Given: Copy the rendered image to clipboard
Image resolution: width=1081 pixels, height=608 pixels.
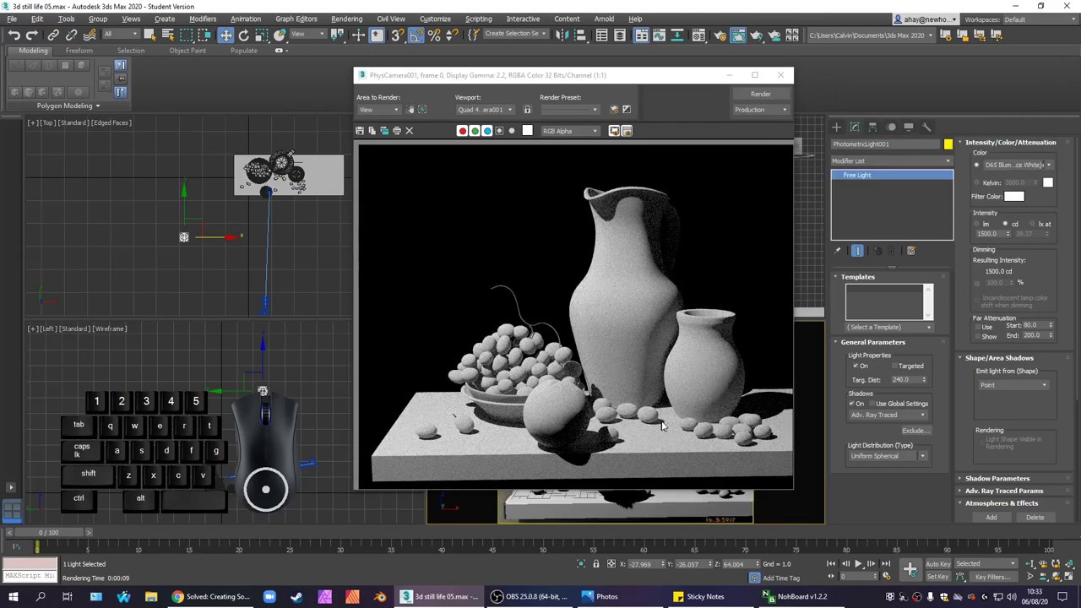Looking at the screenshot, I should pos(372,131).
